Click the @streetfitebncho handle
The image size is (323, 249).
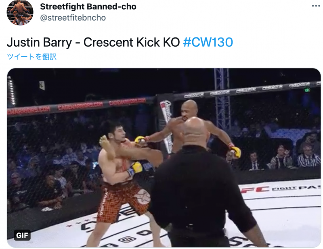(x=73, y=18)
